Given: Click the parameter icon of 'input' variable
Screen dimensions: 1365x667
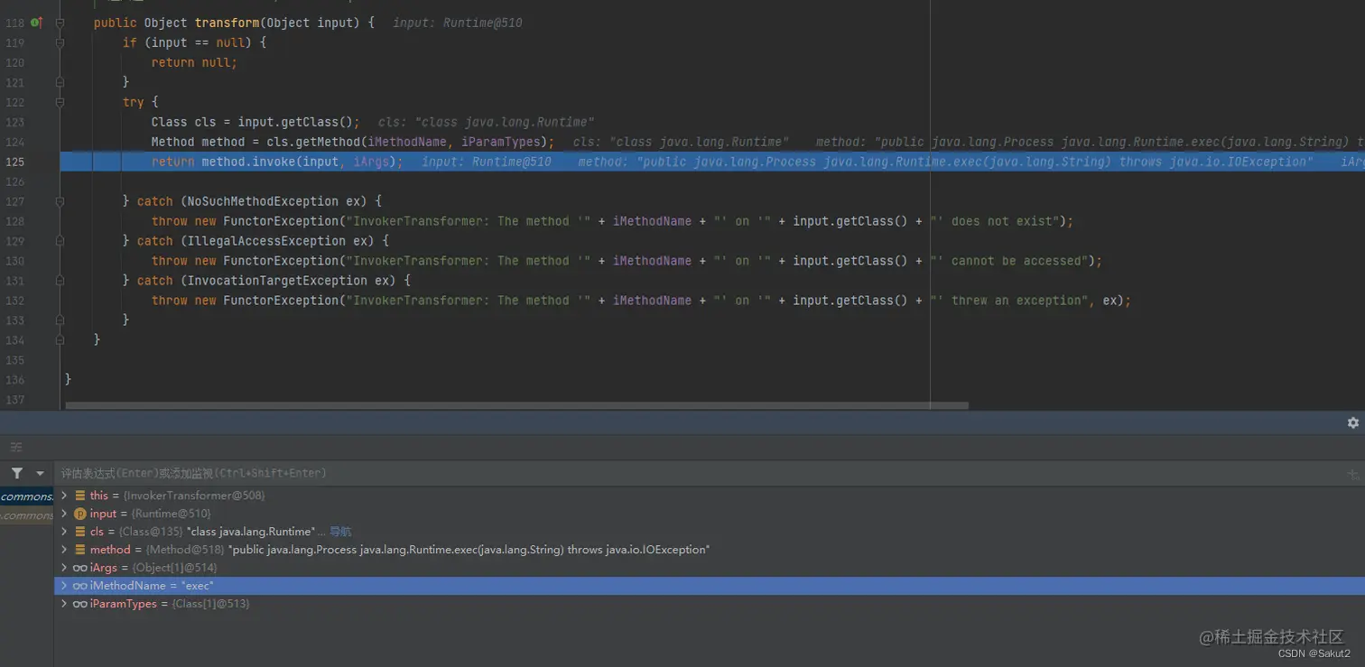Looking at the screenshot, I should pyautogui.click(x=80, y=514).
